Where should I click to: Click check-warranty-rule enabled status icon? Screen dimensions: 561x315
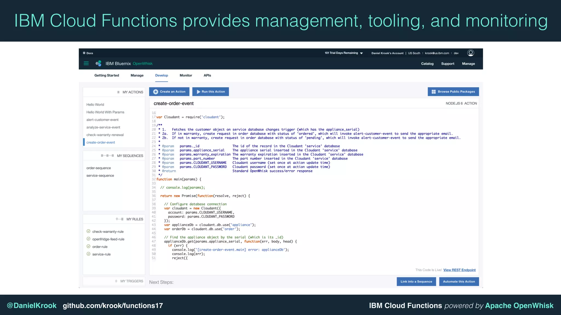[x=88, y=231]
